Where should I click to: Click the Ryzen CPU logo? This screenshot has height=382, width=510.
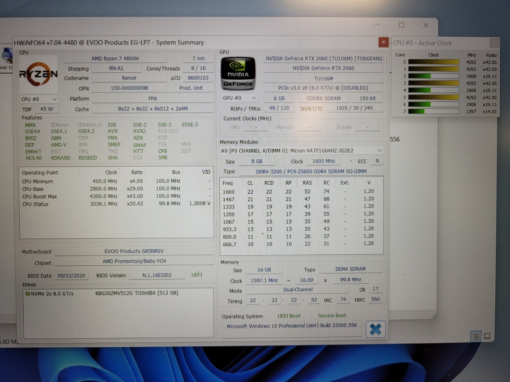point(39,74)
